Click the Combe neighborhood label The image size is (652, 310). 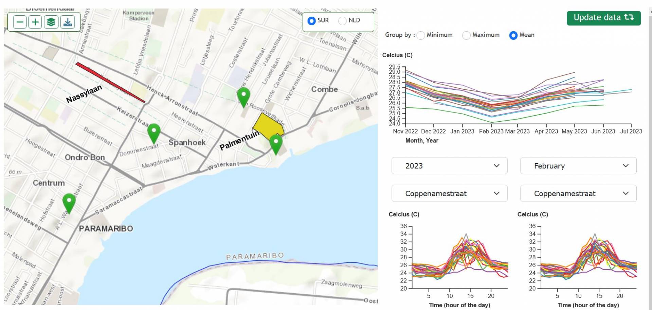coord(325,89)
